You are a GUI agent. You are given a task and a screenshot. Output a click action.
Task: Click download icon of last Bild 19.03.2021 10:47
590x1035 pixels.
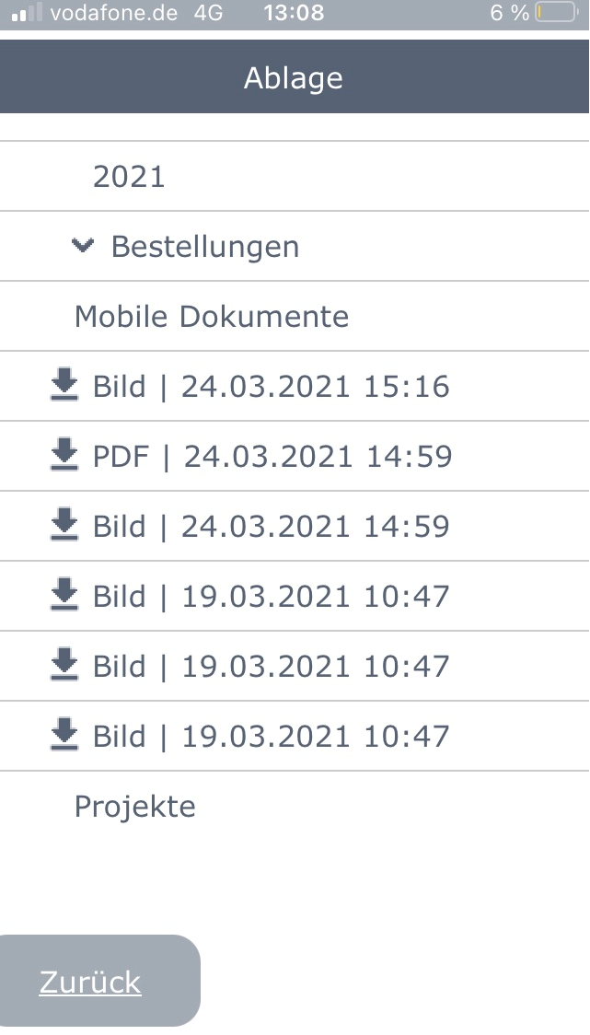click(x=64, y=735)
